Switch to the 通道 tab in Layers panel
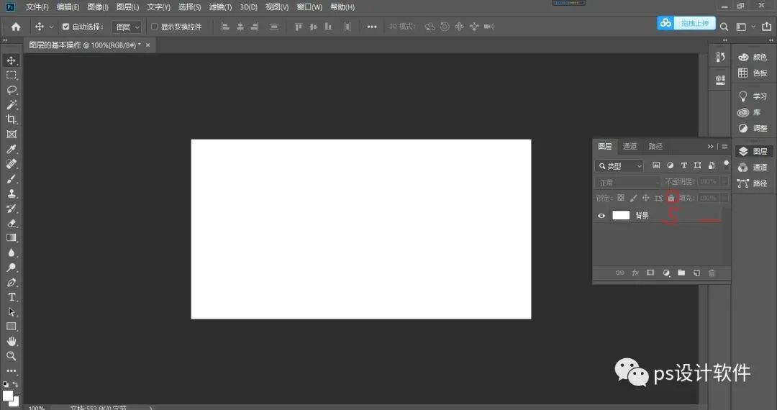777x410 pixels. click(630, 146)
